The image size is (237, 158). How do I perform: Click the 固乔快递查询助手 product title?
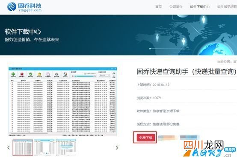(187, 71)
